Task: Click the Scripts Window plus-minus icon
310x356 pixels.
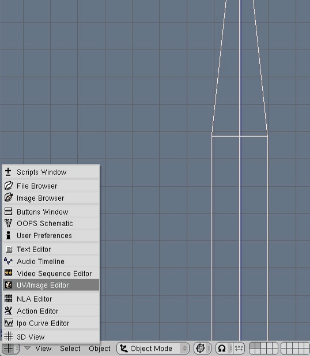Action: pos(8,172)
